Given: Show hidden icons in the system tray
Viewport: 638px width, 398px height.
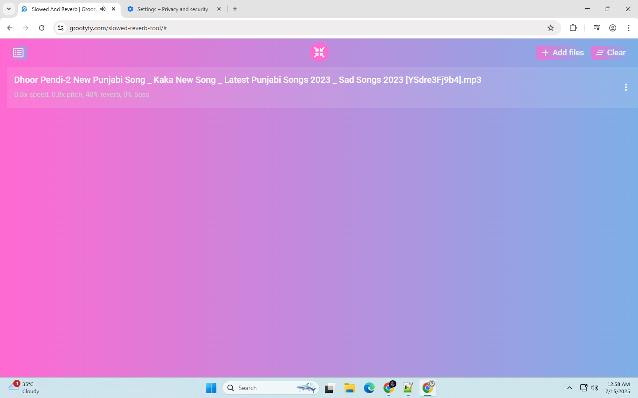Looking at the screenshot, I should [x=570, y=388].
